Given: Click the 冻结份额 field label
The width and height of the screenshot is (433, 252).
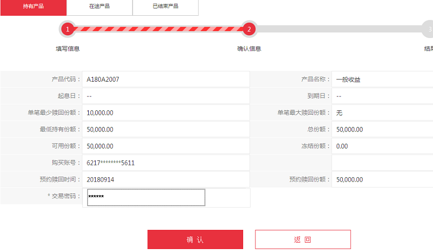Looking at the screenshot, I should pyautogui.click(x=316, y=146).
